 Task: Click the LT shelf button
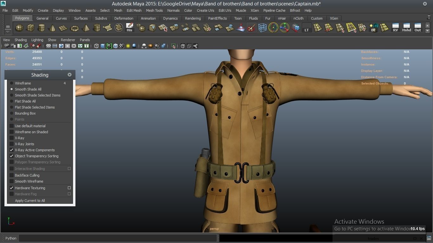click(307, 28)
